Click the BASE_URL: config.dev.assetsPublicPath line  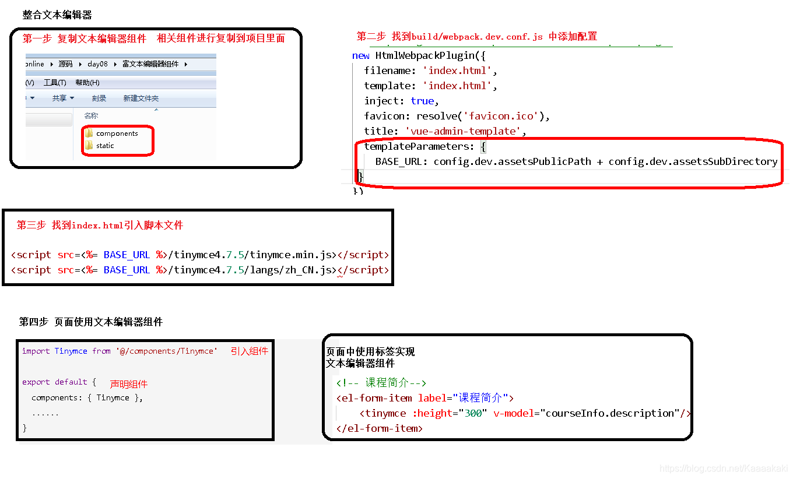(x=576, y=162)
